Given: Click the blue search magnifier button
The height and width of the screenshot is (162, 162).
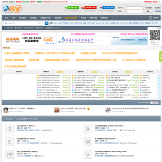Looking at the screenshot, I should tap(47, 23).
